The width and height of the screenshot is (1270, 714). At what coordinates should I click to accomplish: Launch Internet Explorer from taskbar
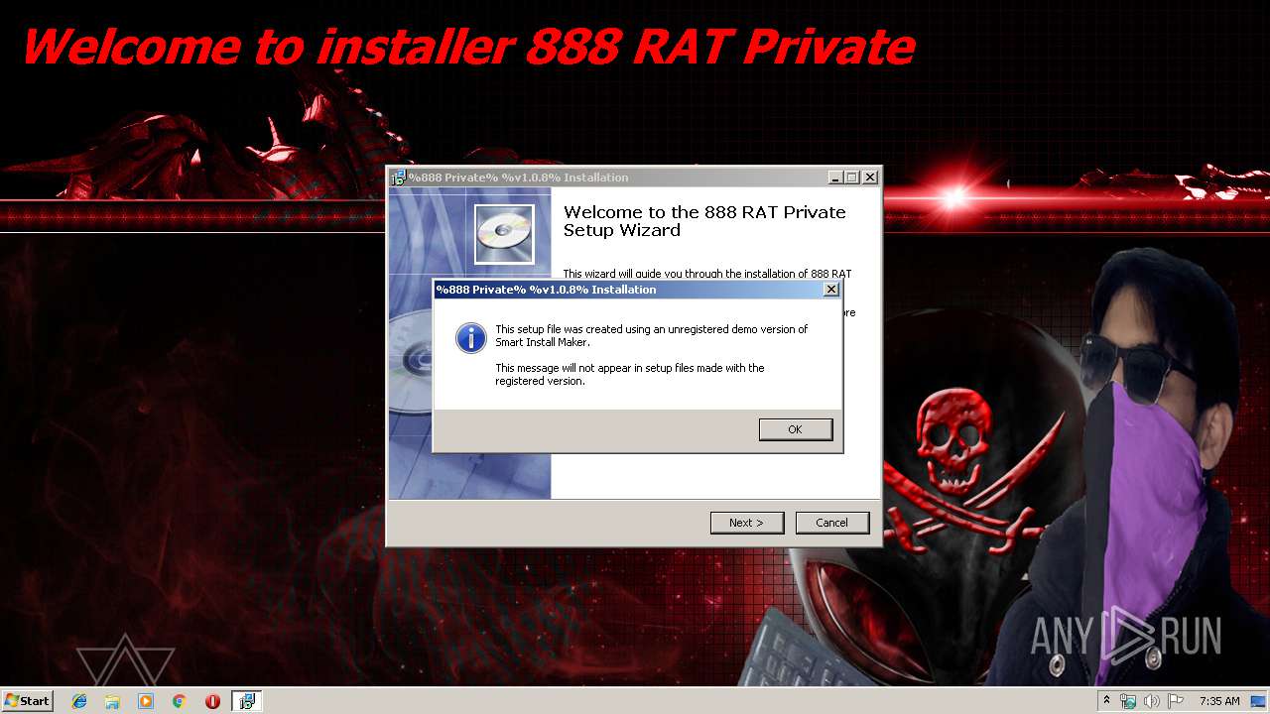pos(79,701)
